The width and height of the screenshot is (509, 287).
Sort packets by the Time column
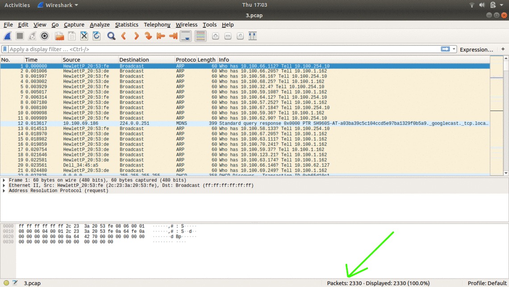[43, 60]
